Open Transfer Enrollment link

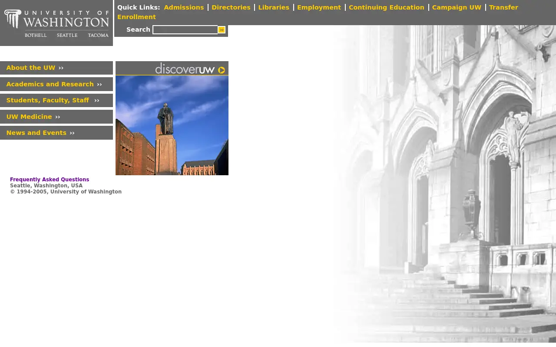[503, 7]
